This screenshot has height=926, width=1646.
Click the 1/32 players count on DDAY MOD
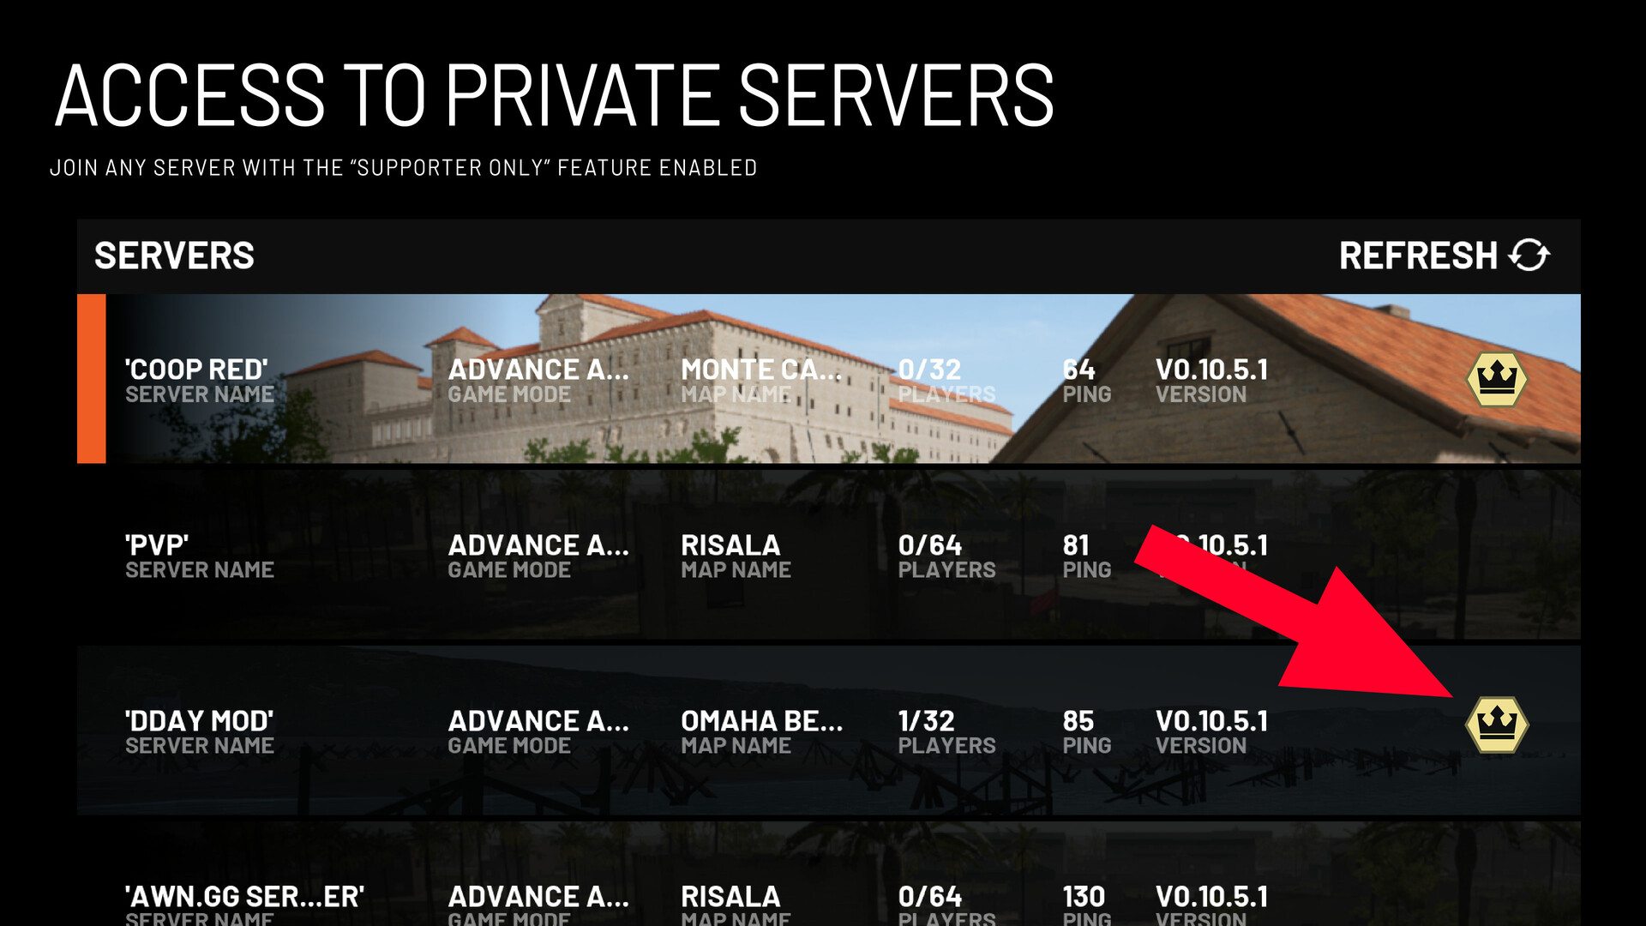pos(926,722)
